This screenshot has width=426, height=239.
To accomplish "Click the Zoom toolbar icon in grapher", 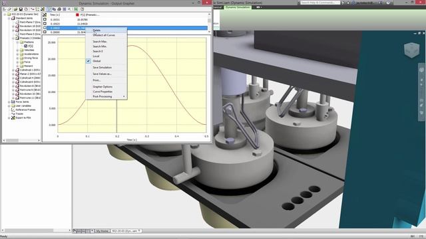I will 69,9.
